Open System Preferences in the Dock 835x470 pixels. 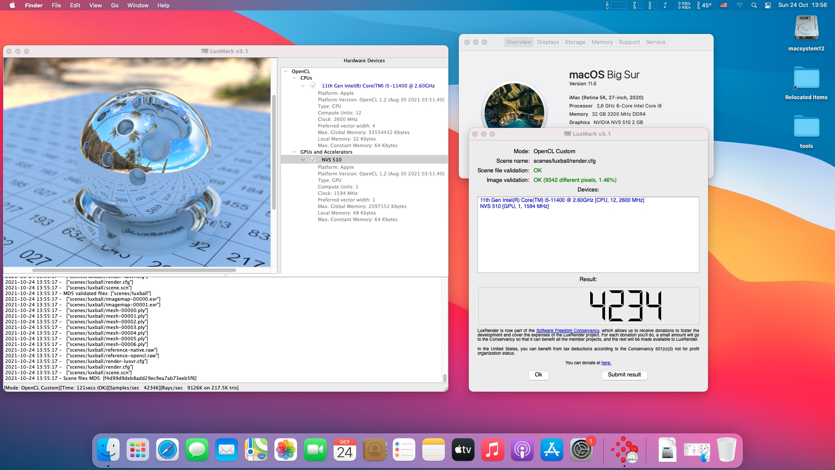pos(581,450)
